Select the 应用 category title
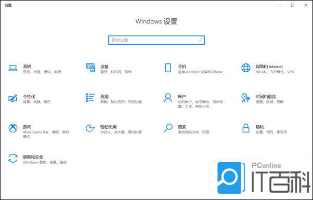This screenshot has height=200, width=313. coord(105,97)
